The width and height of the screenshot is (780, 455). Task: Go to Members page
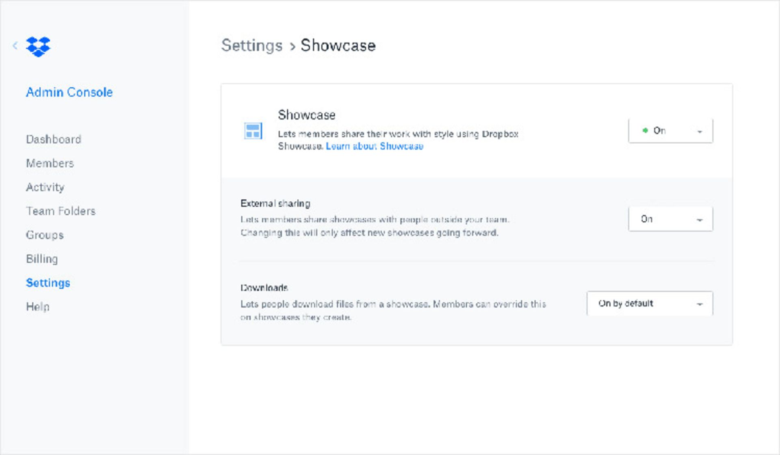[50, 163]
